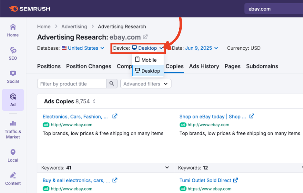Open the Social sidebar section
The height and width of the screenshot is (193, 303).
point(13,77)
